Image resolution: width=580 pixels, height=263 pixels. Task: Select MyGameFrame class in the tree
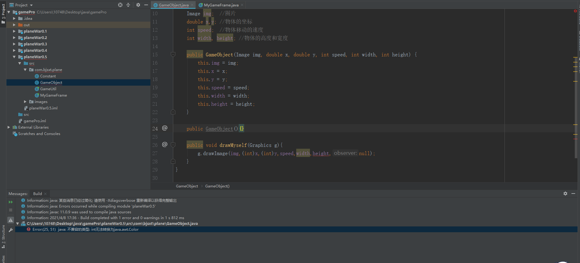coord(54,95)
